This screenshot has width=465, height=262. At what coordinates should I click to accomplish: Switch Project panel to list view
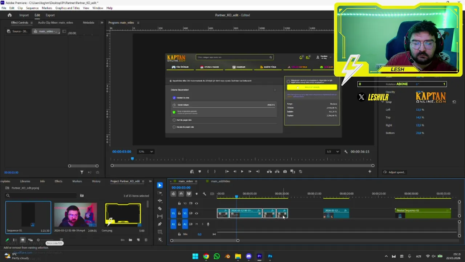(x=15, y=240)
